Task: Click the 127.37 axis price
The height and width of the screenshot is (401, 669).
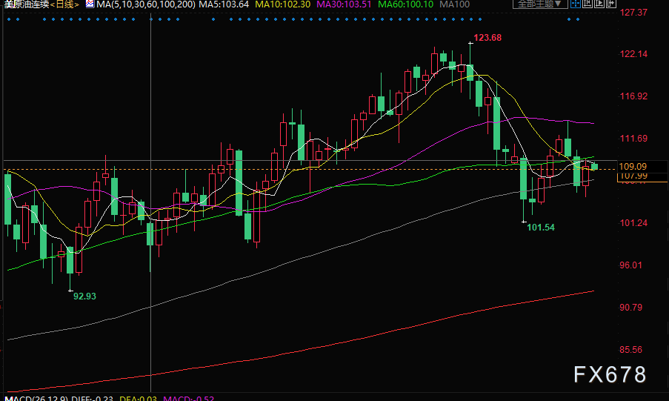Action: tap(633, 12)
